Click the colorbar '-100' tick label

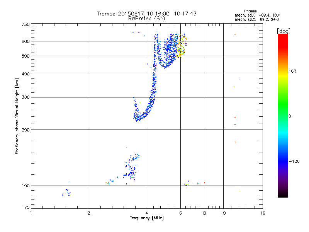(x=294, y=161)
